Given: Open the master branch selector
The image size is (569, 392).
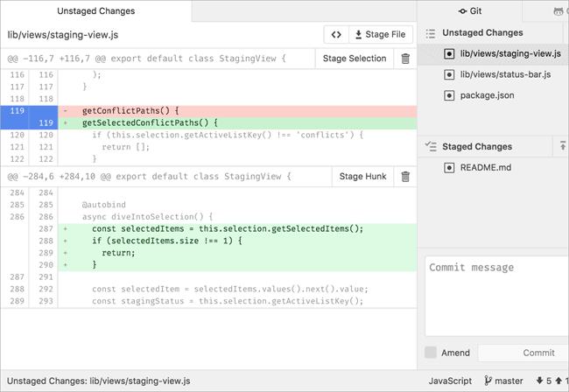Looking at the screenshot, I should click(503, 381).
